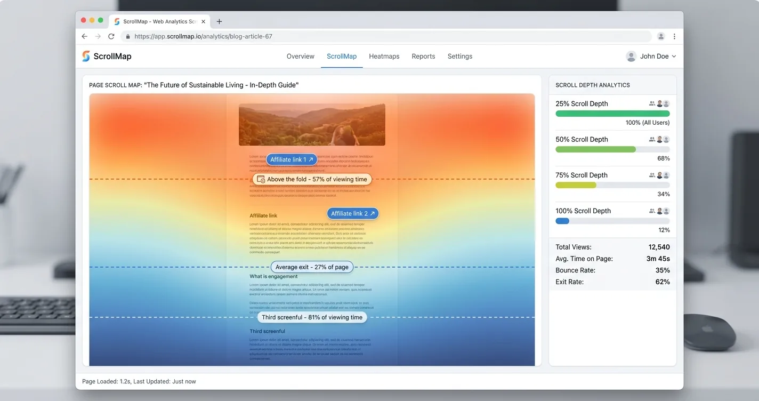Click 'Page Loaded: 1.2s' status bar text
The width and height of the screenshot is (759, 401).
[107, 381]
